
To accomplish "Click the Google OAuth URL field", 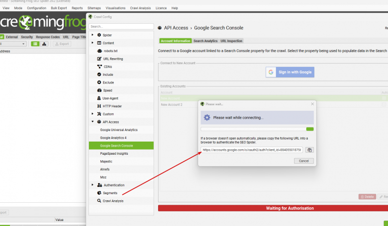I will point(252,150).
